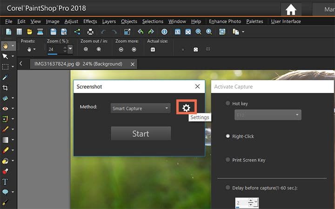Open the Layers menu
This screenshot has width=335, height=209.
pyautogui.click(x=109, y=21)
